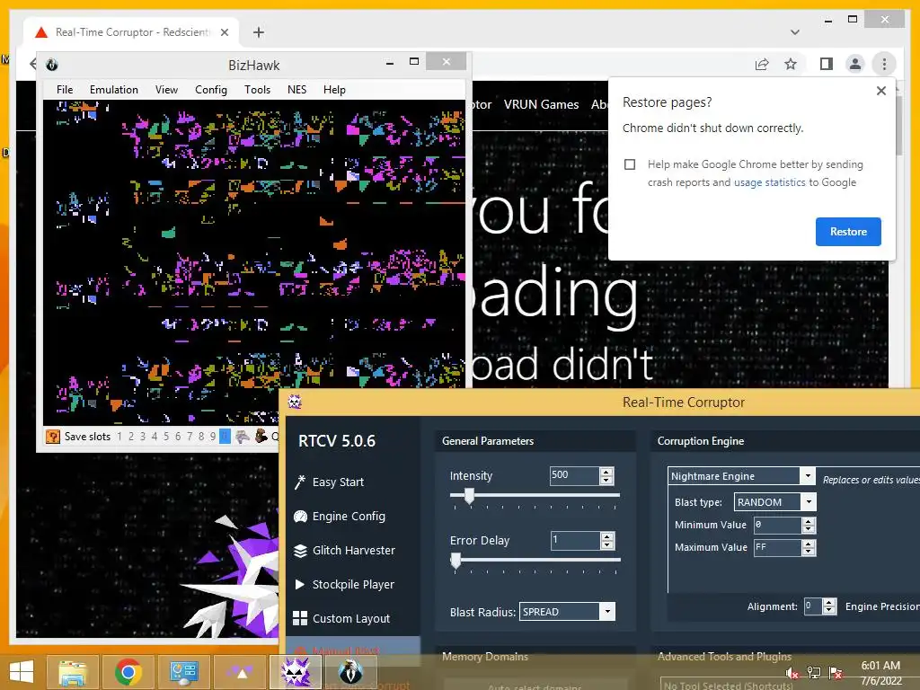Select BizHawk save slot 3

[143, 437]
